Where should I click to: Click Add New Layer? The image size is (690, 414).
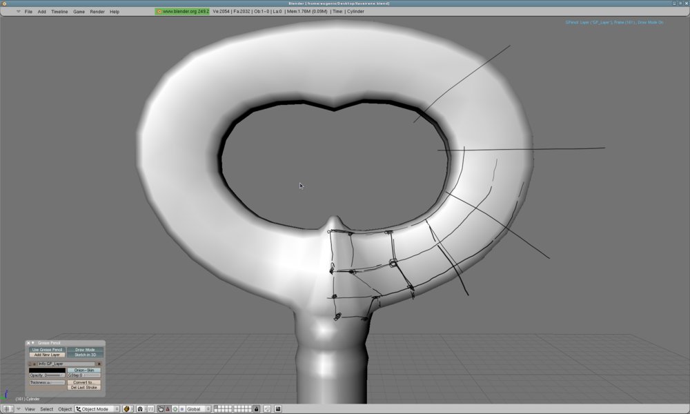[x=47, y=355]
